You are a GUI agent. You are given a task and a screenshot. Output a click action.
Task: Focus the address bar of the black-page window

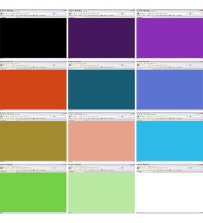tap(32, 14)
